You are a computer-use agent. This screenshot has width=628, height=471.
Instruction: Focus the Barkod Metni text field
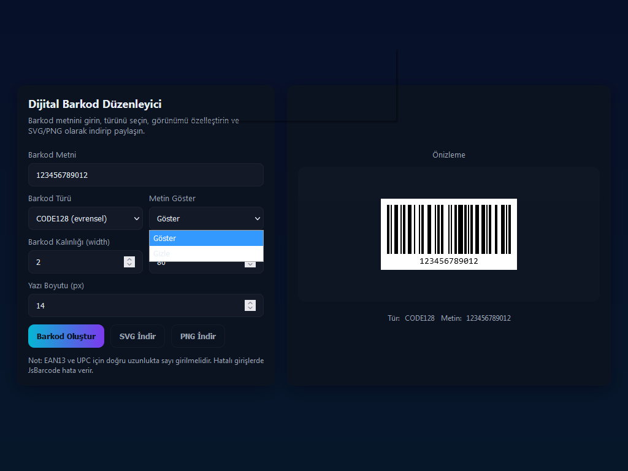(x=145, y=175)
